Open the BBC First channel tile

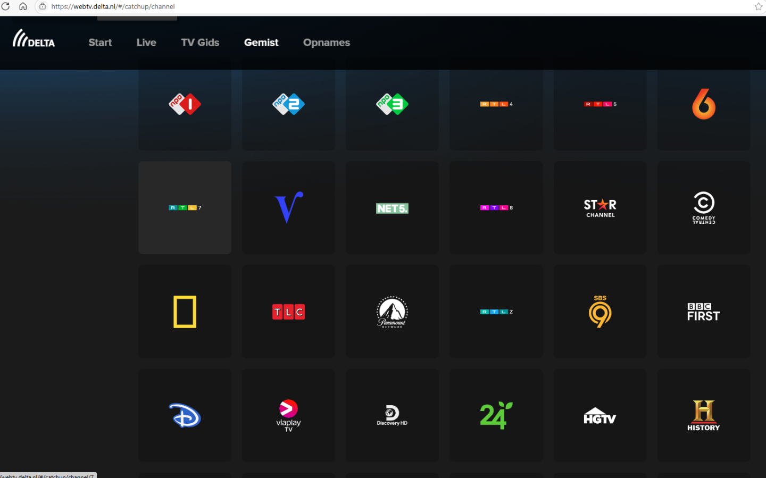click(703, 312)
